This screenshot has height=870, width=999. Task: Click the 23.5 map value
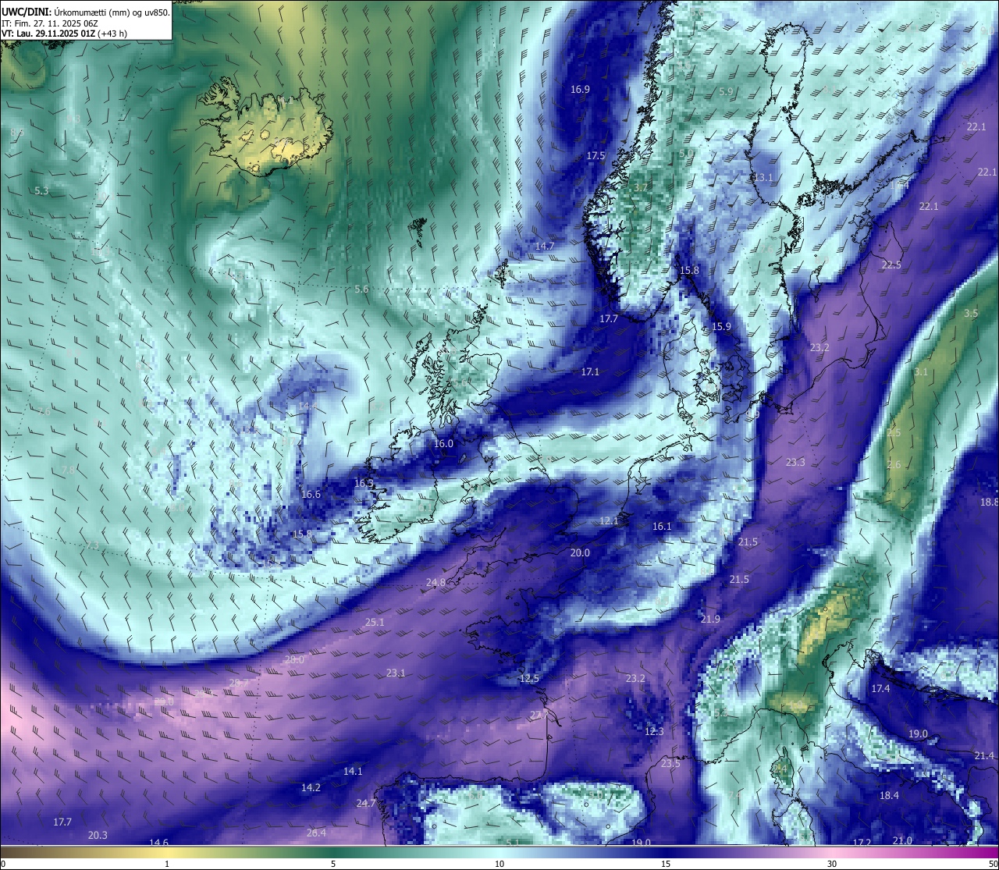[x=670, y=764]
